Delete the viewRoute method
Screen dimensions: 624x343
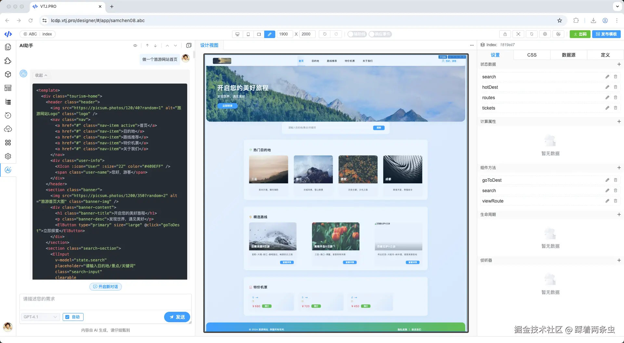point(615,201)
